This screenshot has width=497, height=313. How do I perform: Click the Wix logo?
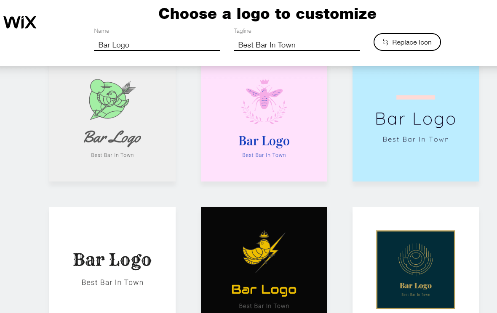(x=20, y=22)
